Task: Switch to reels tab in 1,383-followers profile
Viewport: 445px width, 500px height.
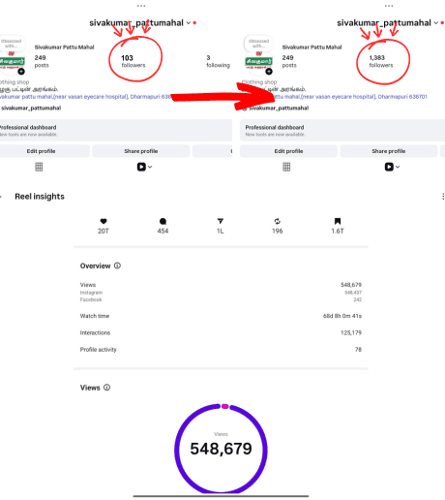Action: (389, 167)
